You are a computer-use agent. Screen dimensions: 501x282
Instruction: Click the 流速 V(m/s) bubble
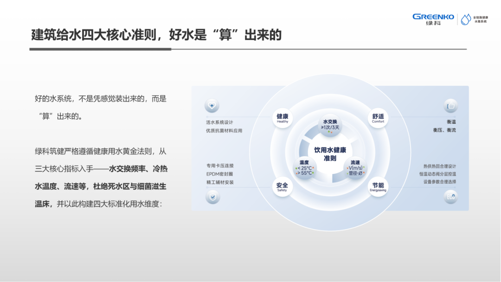(355, 168)
